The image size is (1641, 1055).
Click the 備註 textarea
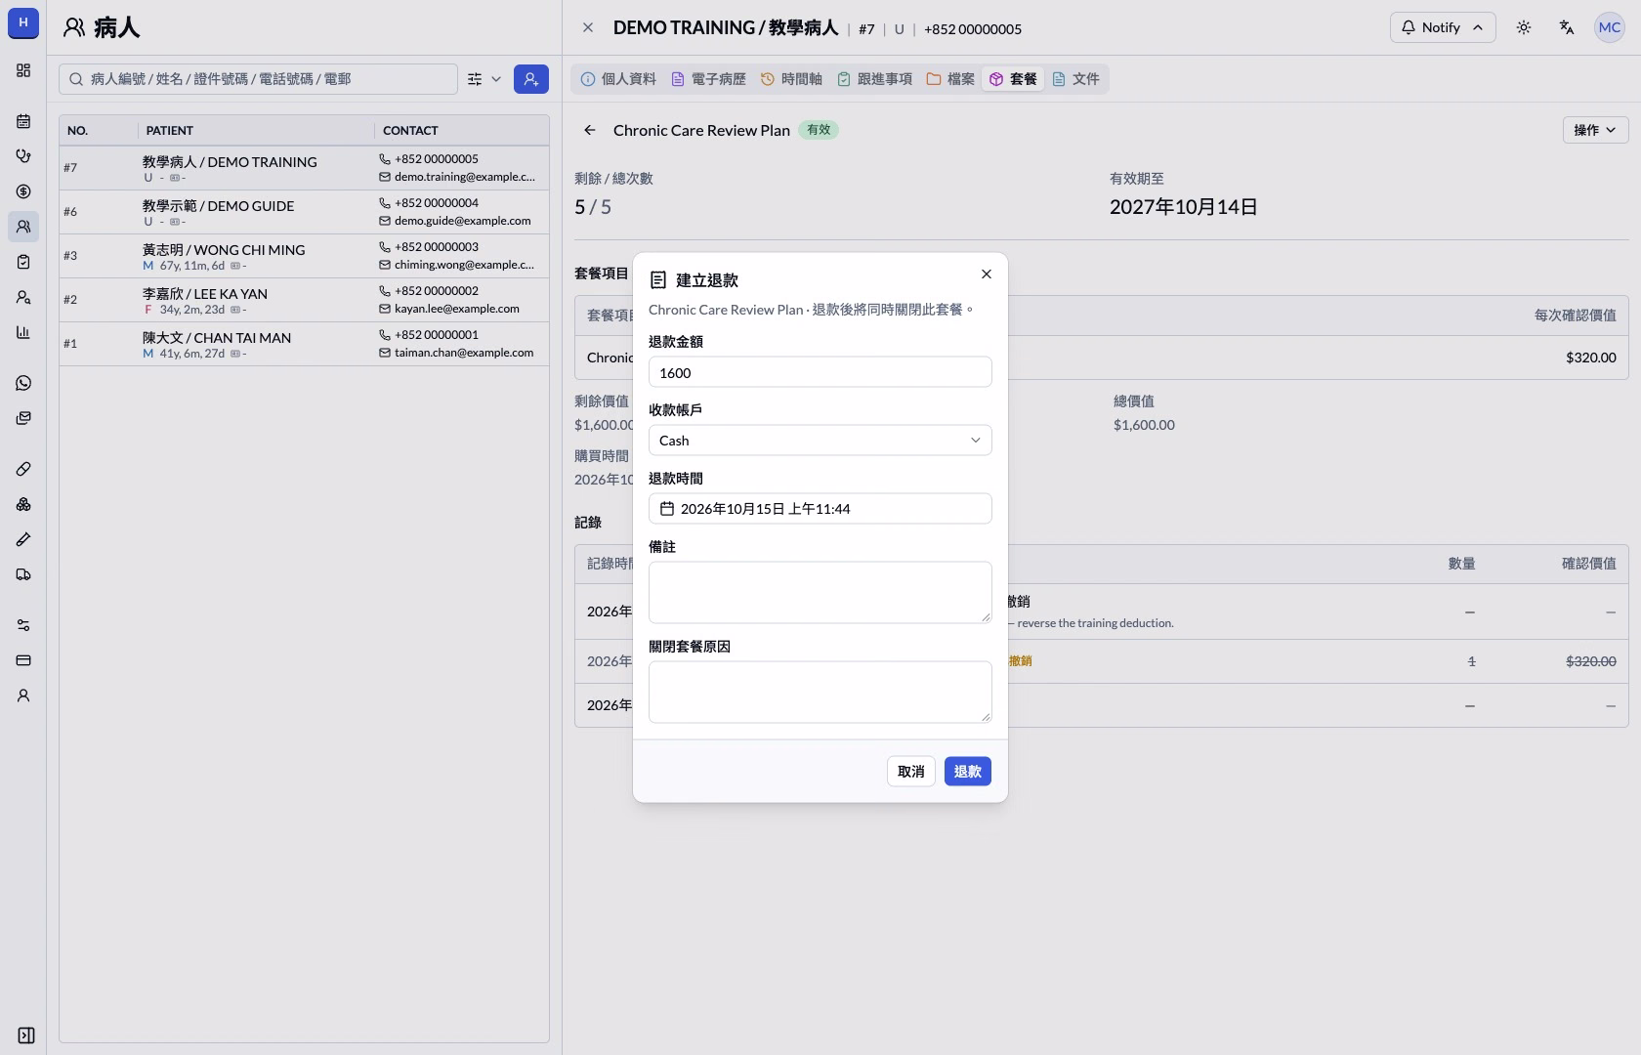coord(820,592)
